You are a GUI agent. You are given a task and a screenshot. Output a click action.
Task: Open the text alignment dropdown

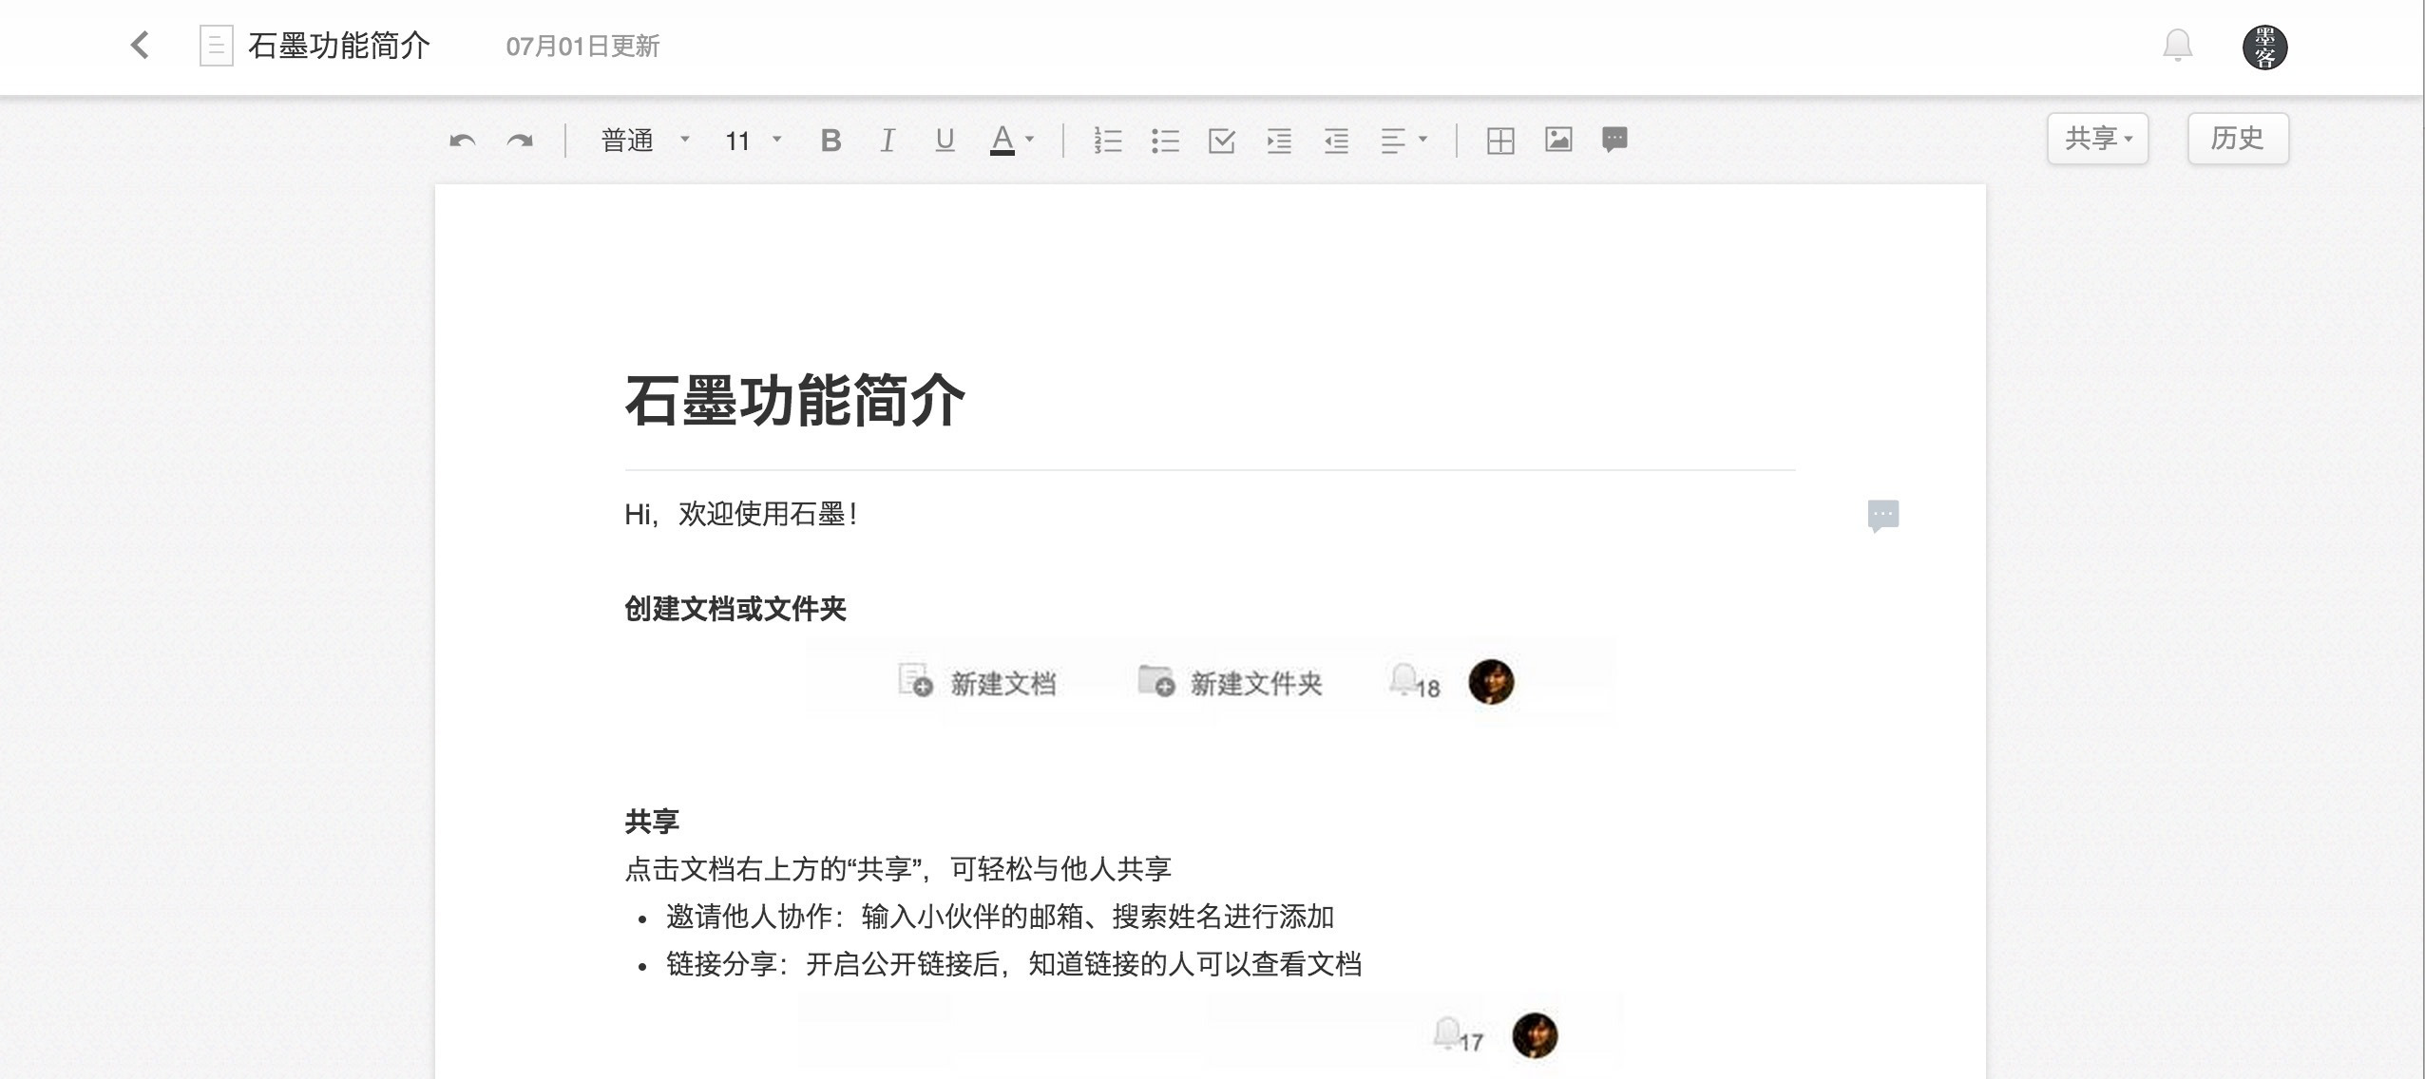[1403, 141]
